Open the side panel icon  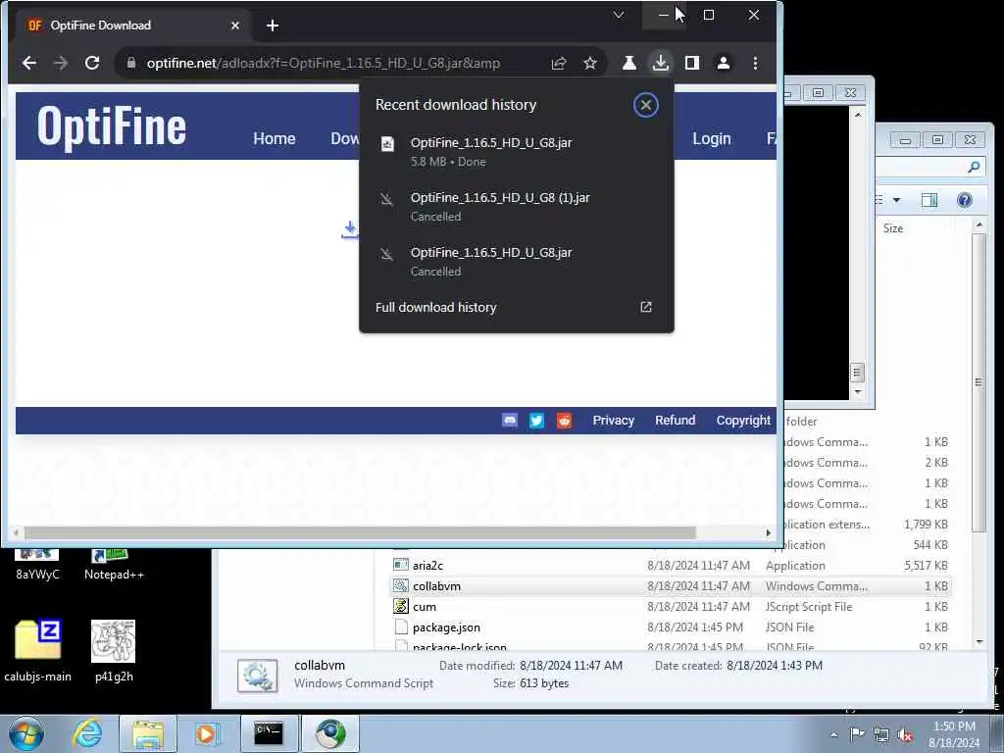coord(691,63)
